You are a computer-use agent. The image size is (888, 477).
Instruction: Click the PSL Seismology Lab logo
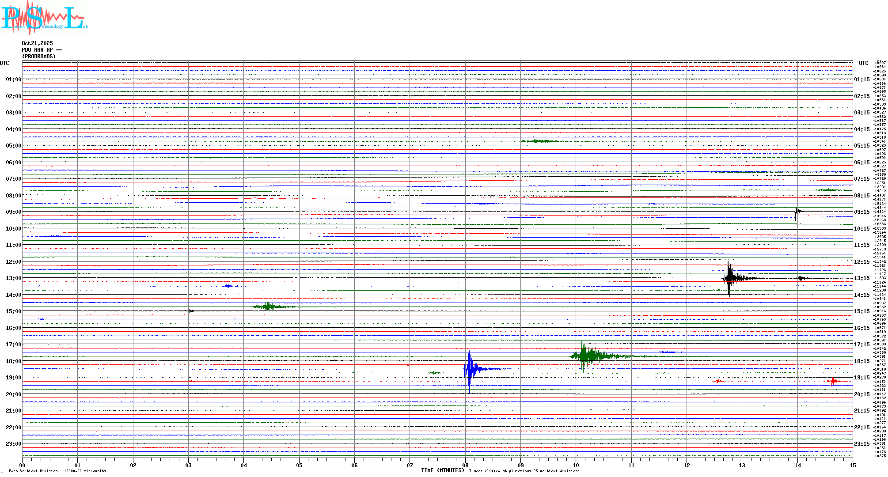44,18
